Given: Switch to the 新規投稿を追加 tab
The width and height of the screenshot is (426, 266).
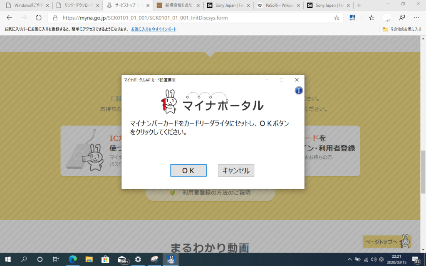Looking at the screenshot, I should [x=178, y=5].
